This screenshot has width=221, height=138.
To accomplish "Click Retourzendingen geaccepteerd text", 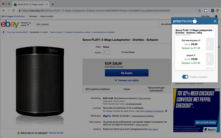I will (x=156, y=89).
